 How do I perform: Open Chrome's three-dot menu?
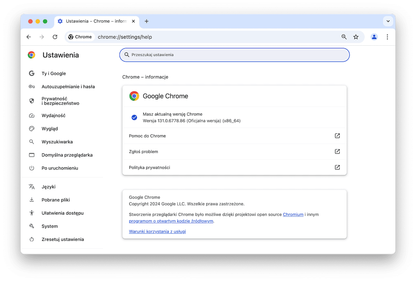387,37
